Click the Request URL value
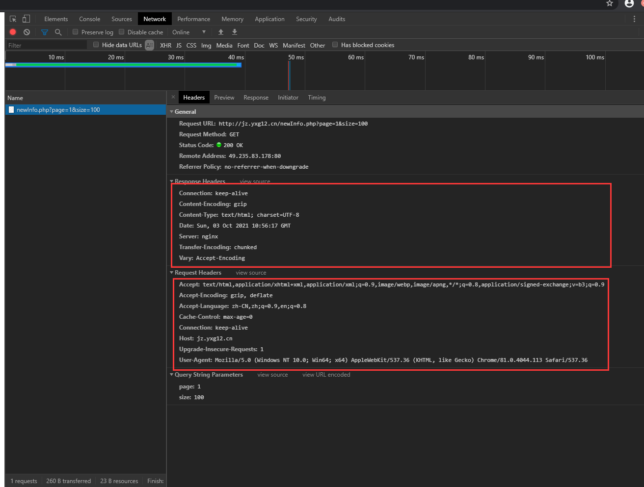 click(x=293, y=124)
